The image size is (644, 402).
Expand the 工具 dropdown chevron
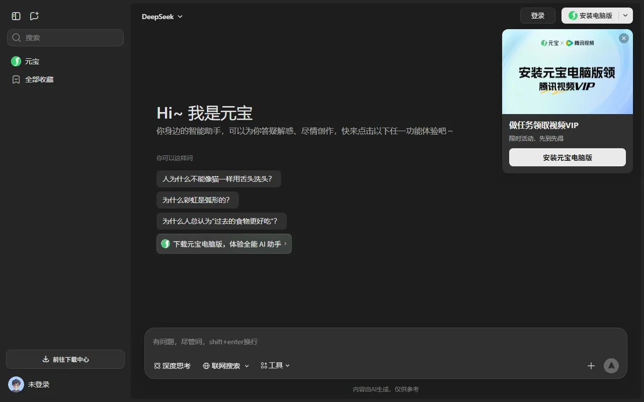(287, 366)
